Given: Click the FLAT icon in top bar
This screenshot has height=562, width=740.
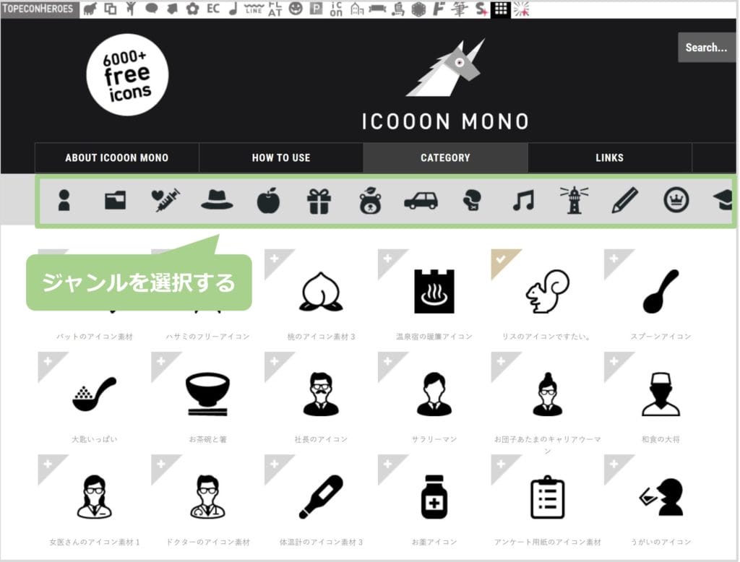Looking at the screenshot, I should coord(275,9).
